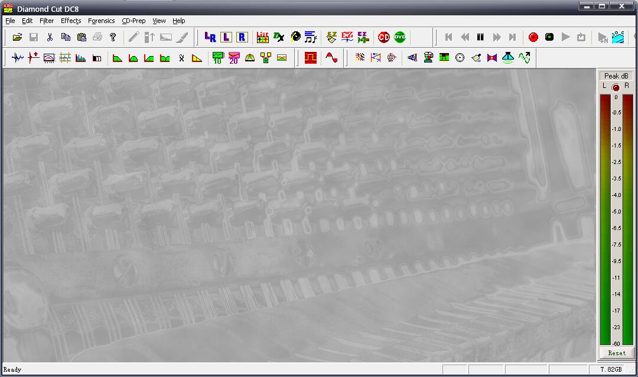The height and width of the screenshot is (377, 638).
Task: Click the Cut scissors icon
Action: [50, 37]
